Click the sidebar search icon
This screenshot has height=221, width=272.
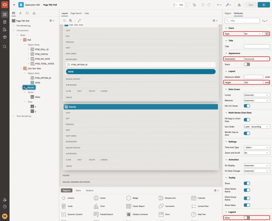coord(5,47)
